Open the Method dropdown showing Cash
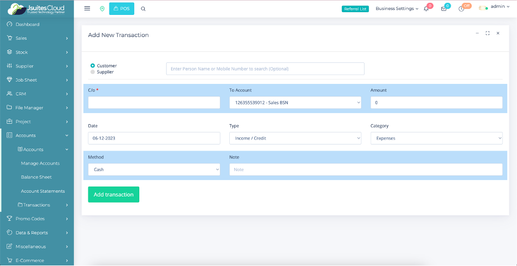This screenshot has height=266, width=517. click(154, 169)
